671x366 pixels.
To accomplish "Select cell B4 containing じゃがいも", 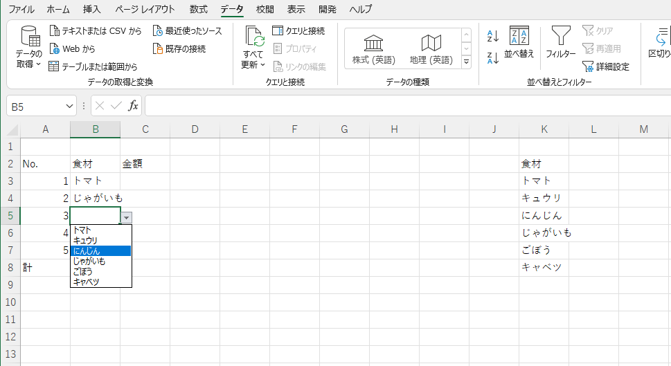I will (x=95, y=199).
